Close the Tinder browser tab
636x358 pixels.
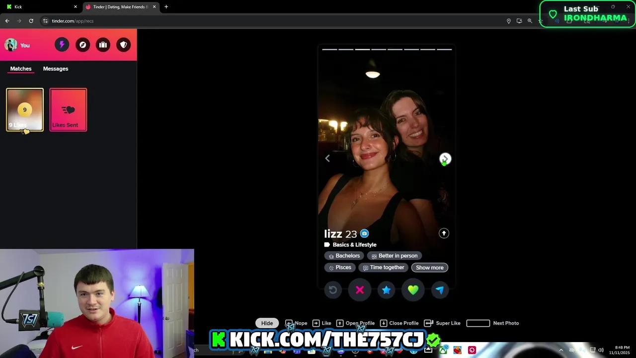pos(154,7)
